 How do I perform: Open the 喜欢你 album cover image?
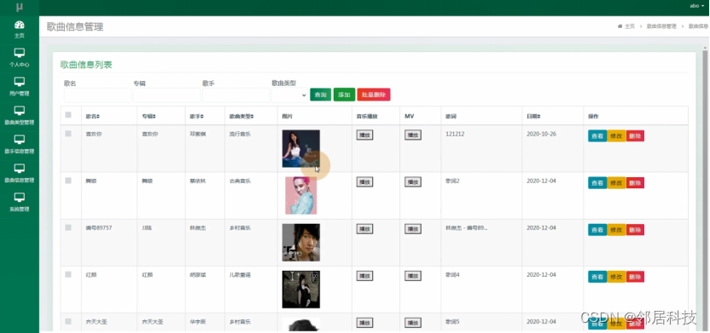[x=301, y=149]
